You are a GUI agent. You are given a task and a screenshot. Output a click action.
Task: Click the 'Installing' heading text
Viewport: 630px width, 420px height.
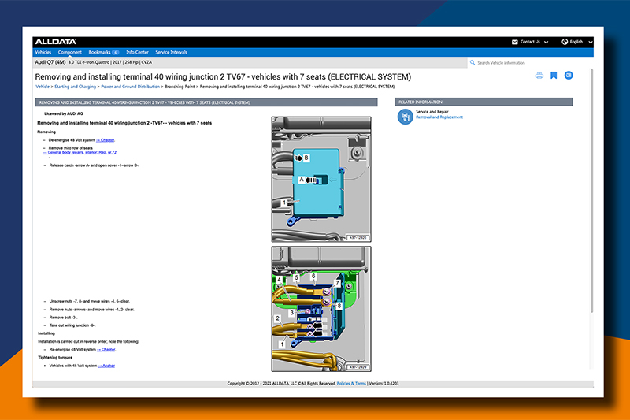(x=46, y=333)
